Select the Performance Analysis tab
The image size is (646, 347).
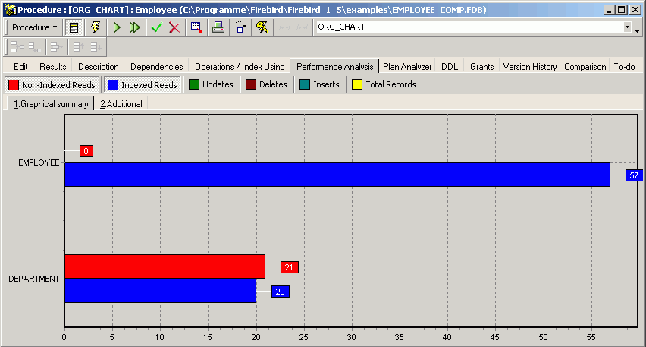[x=334, y=67]
